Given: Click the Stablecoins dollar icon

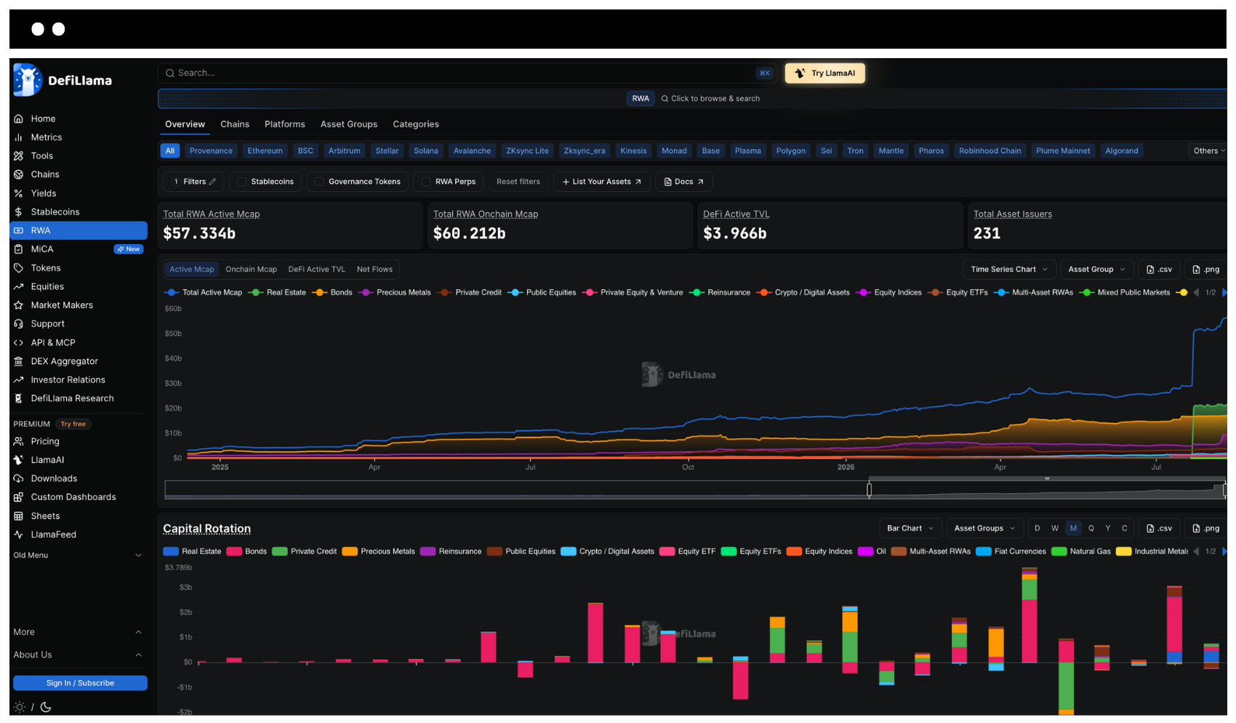Looking at the screenshot, I should [19, 212].
